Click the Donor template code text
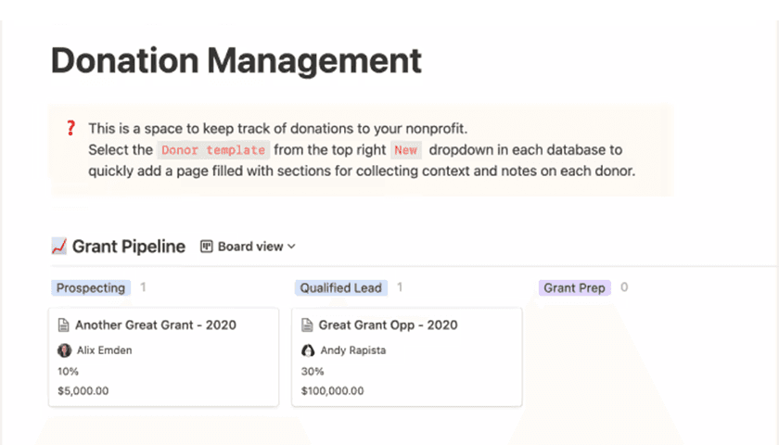Screen dimensions: 779x445 (213, 150)
